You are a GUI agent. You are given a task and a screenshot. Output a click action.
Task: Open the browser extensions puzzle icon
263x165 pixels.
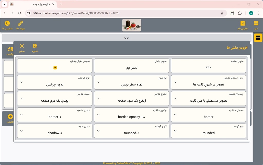pyautogui.click(x=240, y=13)
